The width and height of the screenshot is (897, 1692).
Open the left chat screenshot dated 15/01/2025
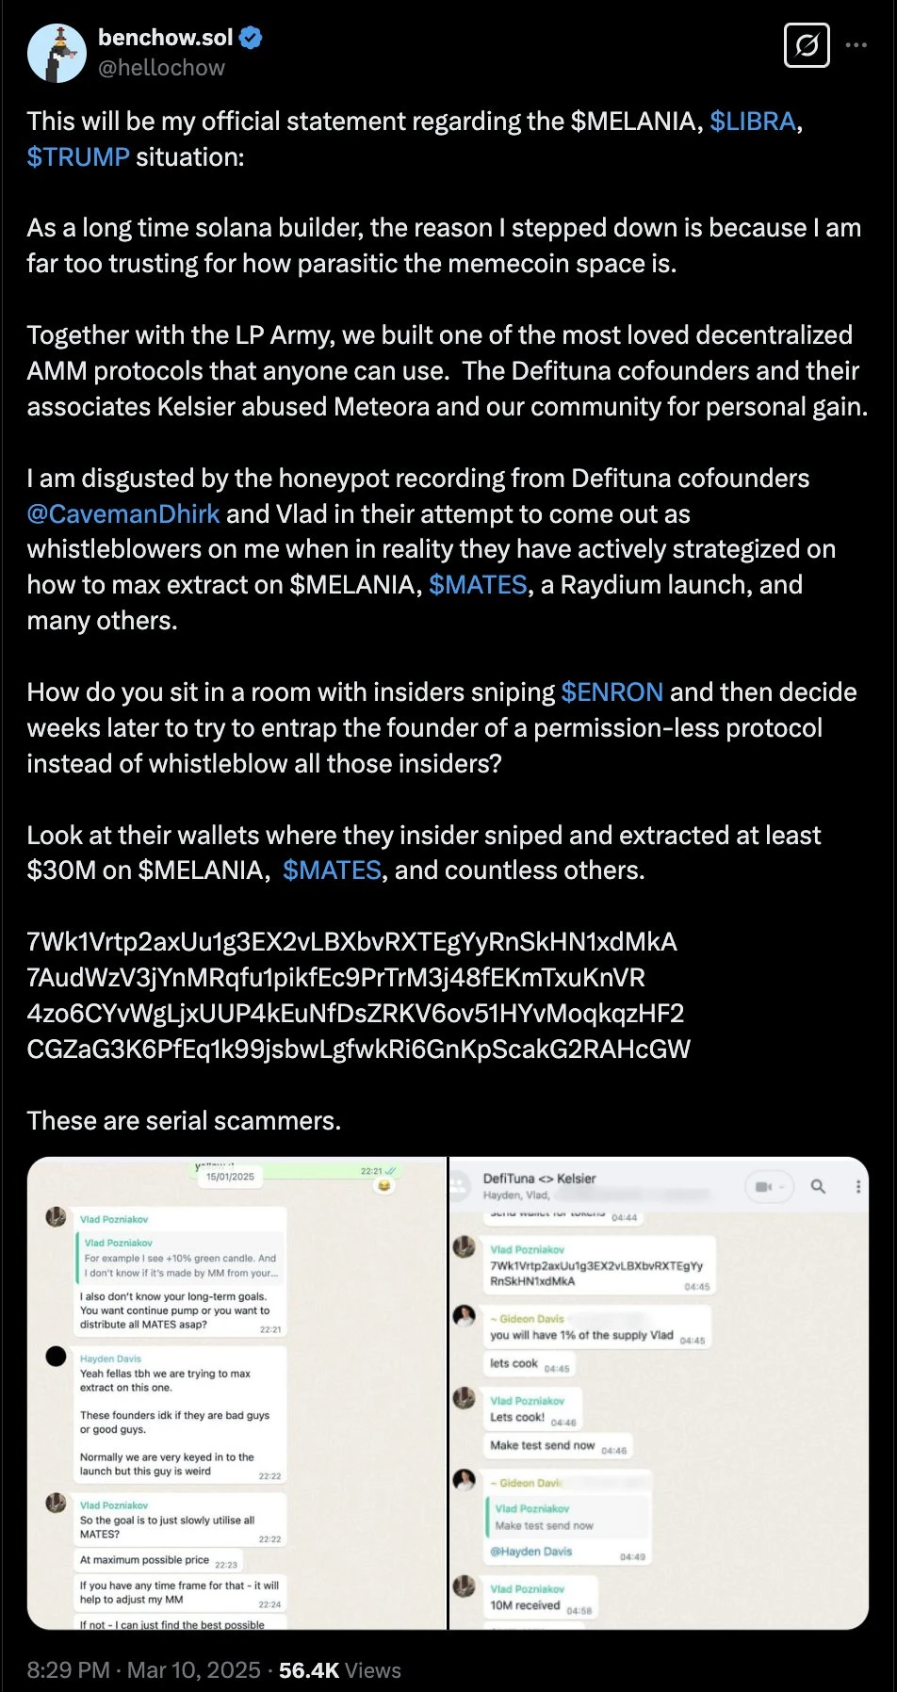pos(236,1392)
